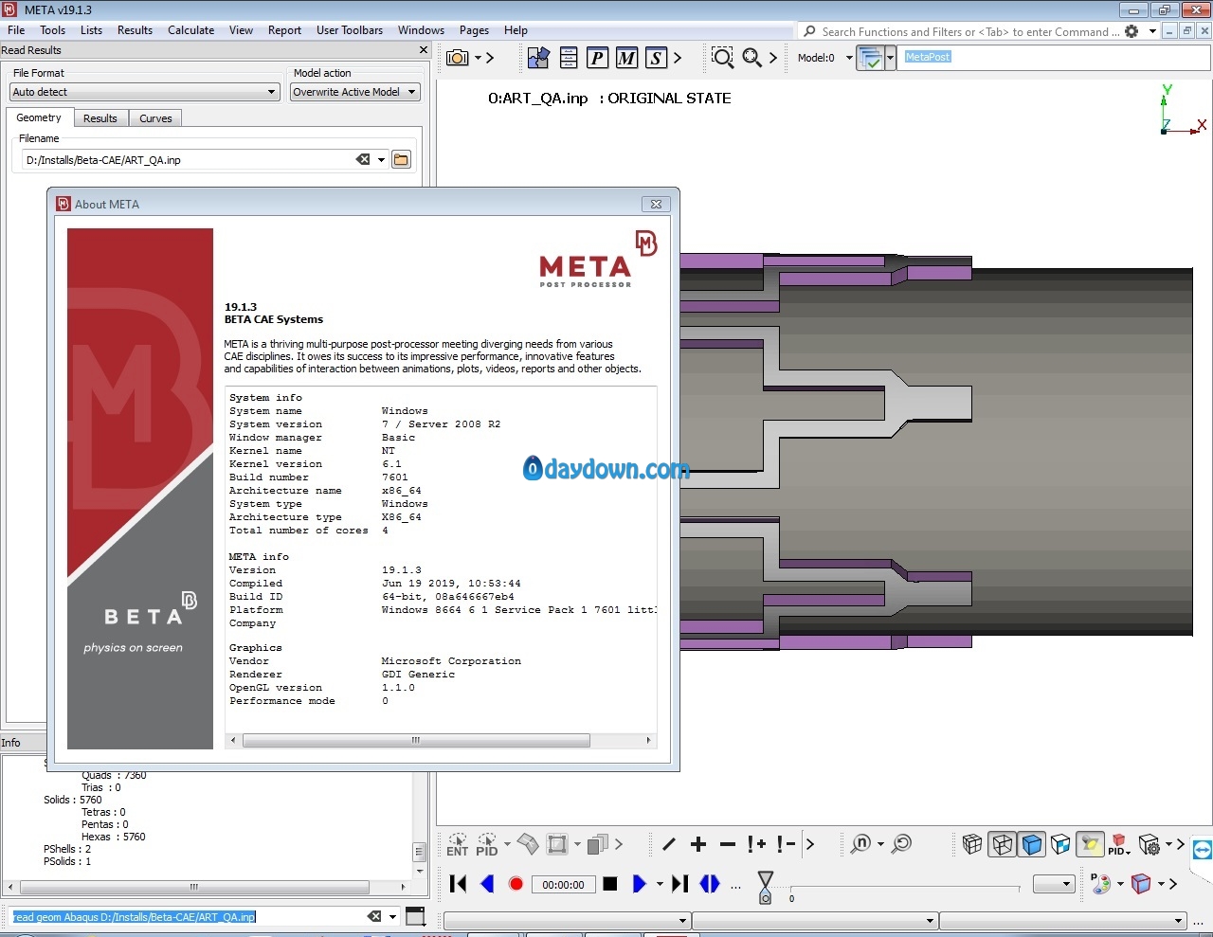Open the User Toolbars menu
Screen dimensions: 1213x937
[x=349, y=30]
